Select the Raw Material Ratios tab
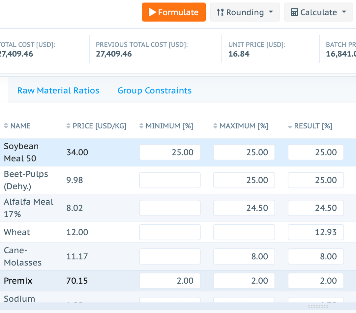The height and width of the screenshot is (313, 356). (58, 90)
